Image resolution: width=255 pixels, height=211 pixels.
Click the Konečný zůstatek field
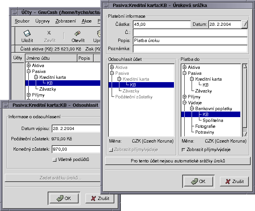[x=76, y=149]
